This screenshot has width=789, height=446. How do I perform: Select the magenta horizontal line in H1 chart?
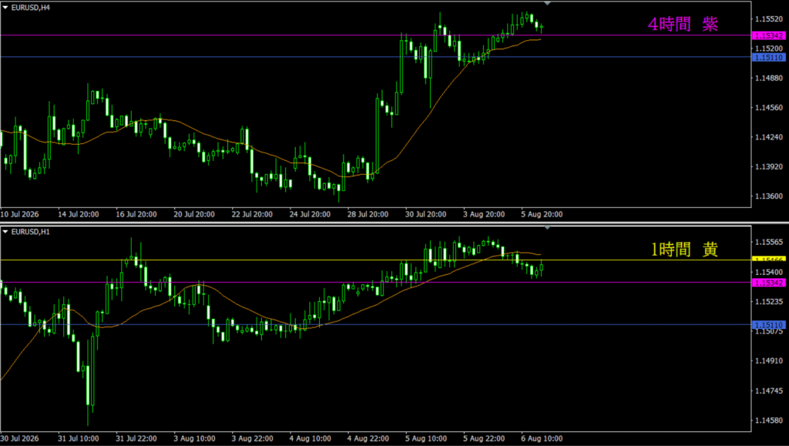tap(375, 282)
